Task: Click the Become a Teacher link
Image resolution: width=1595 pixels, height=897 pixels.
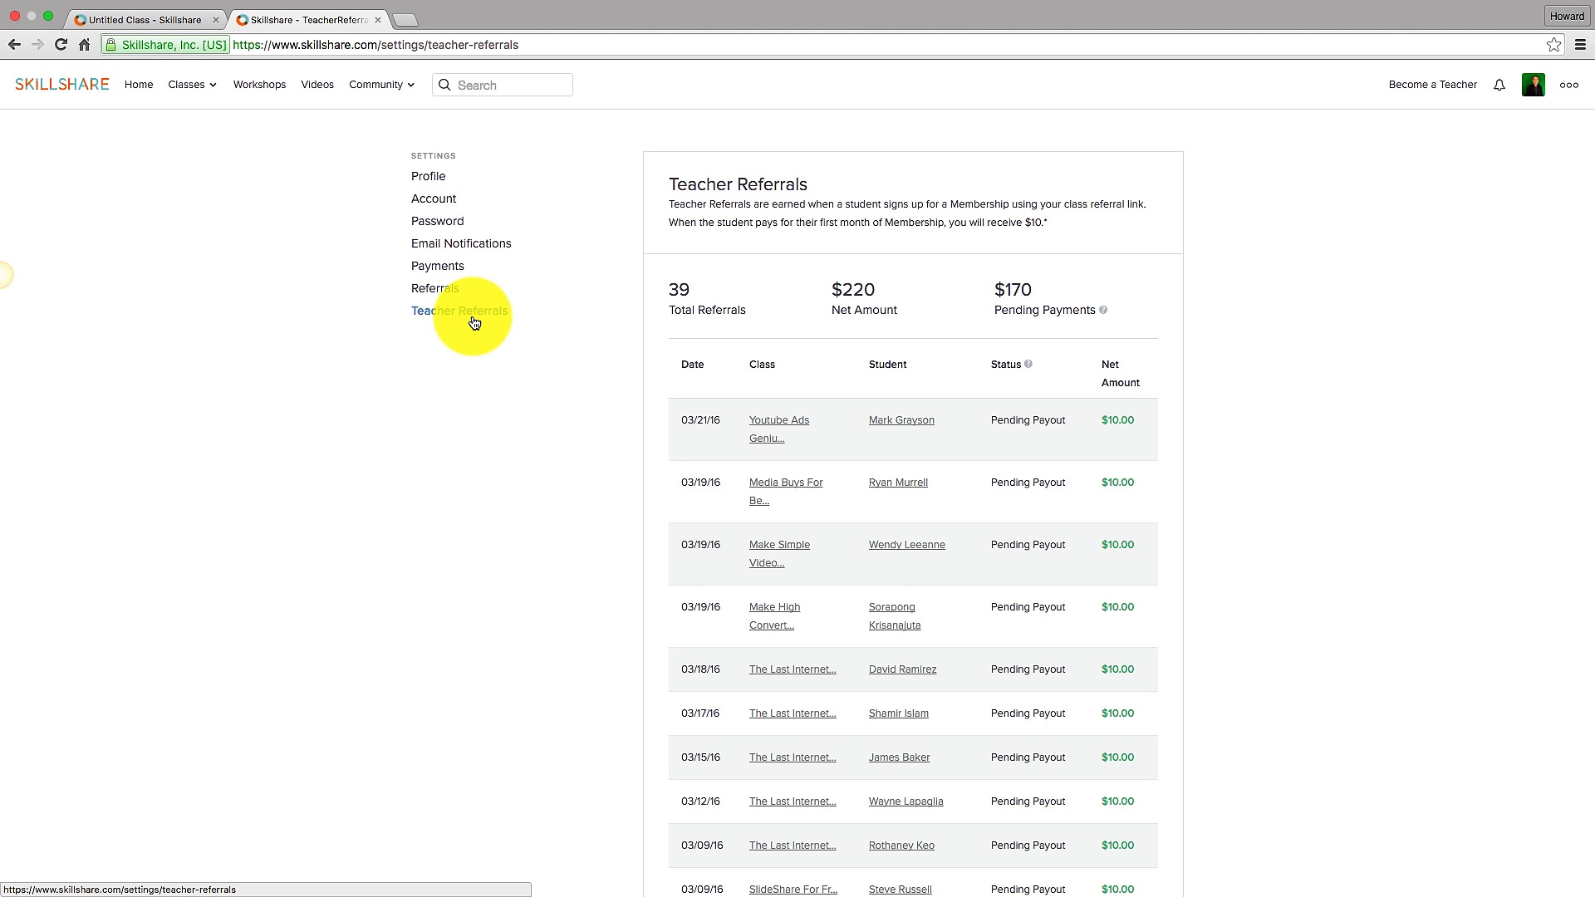Action: (x=1432, y=85)
